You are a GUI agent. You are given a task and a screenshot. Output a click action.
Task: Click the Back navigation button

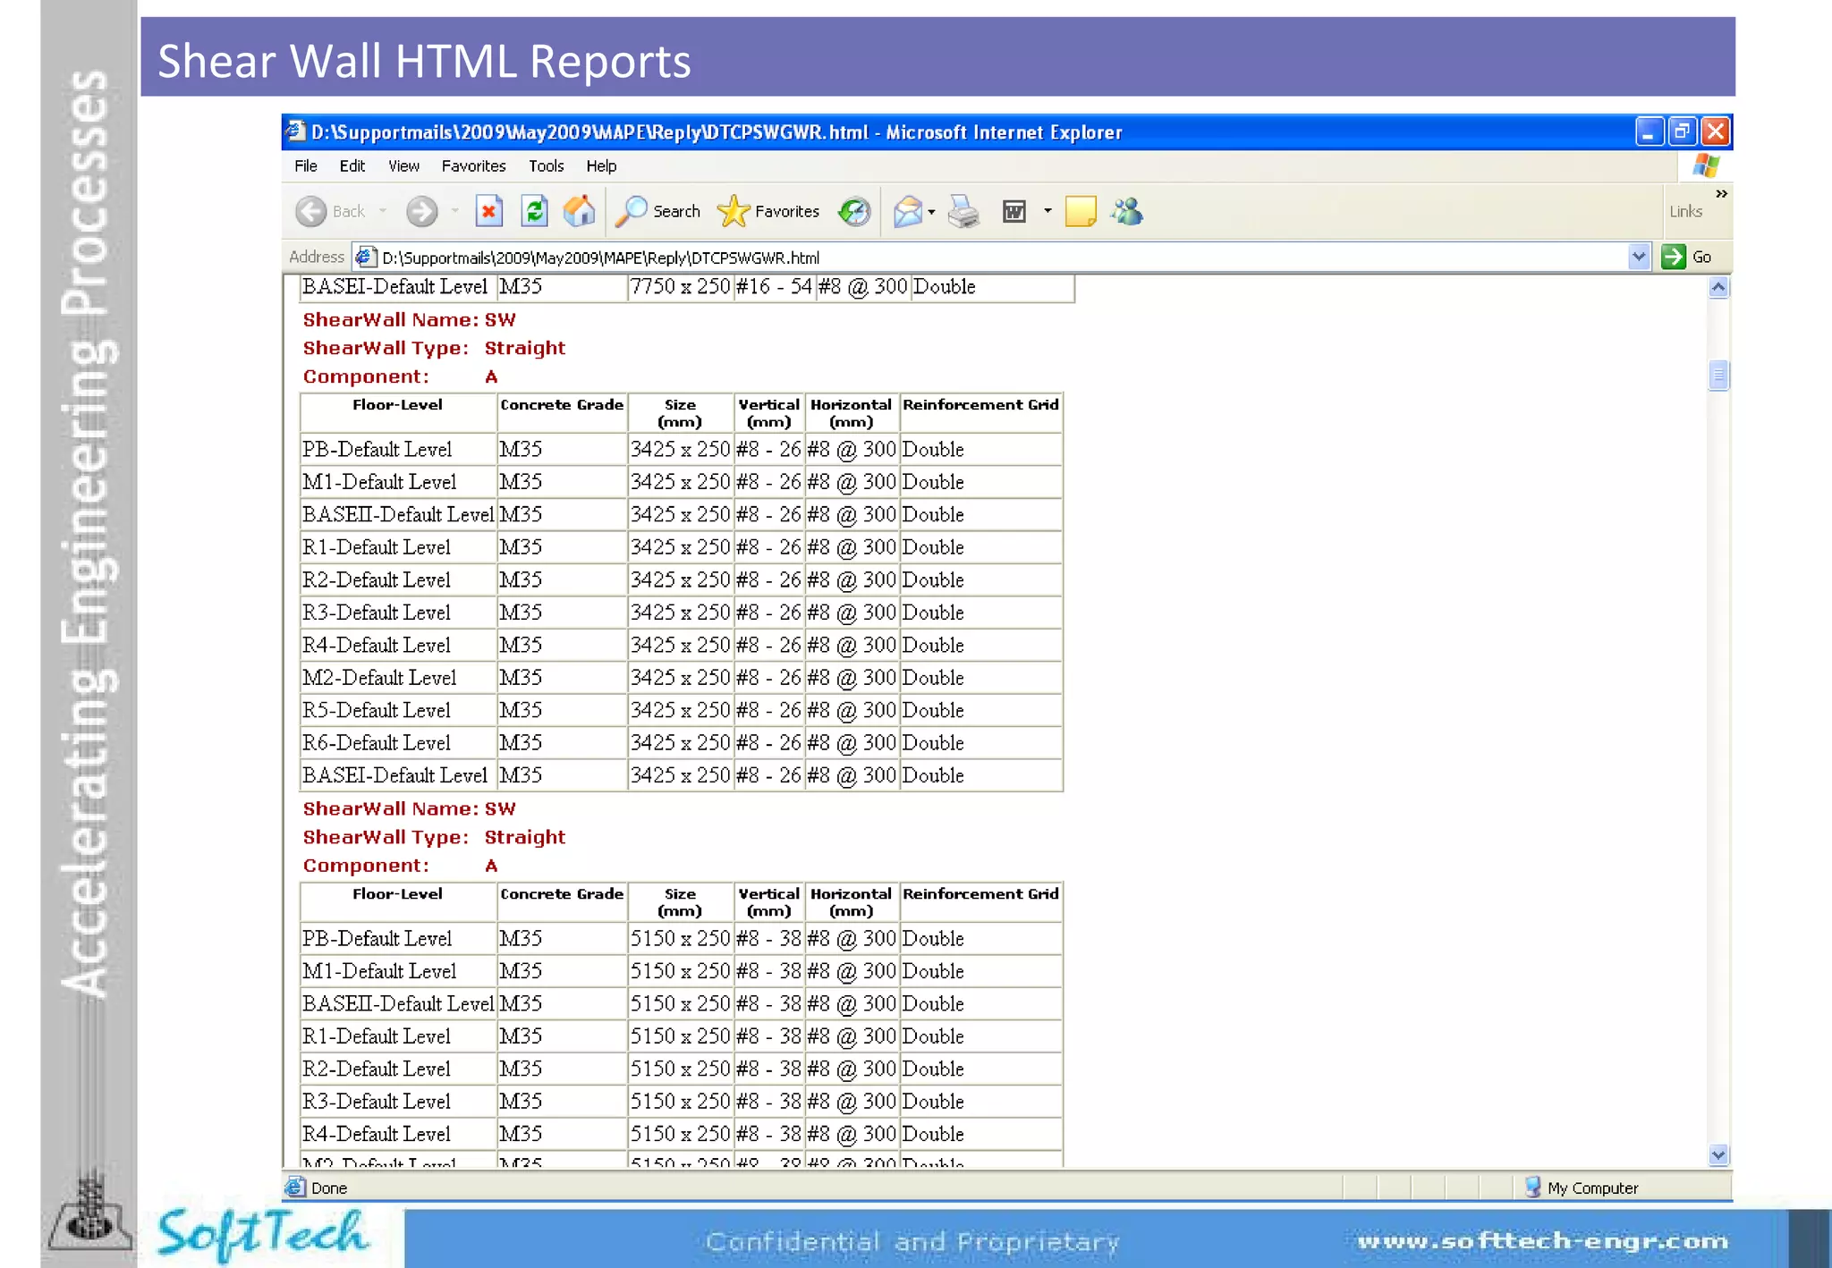point(330,212)
